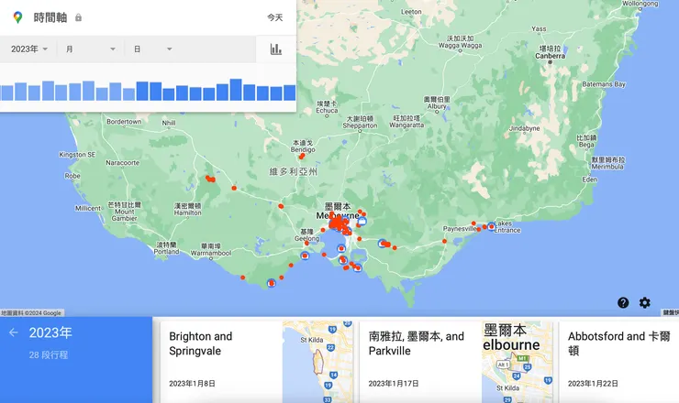The width and height of the screenshot is (679, 403).
Task: Click the 2023年1月17日 date text
Action: [394, 384]
